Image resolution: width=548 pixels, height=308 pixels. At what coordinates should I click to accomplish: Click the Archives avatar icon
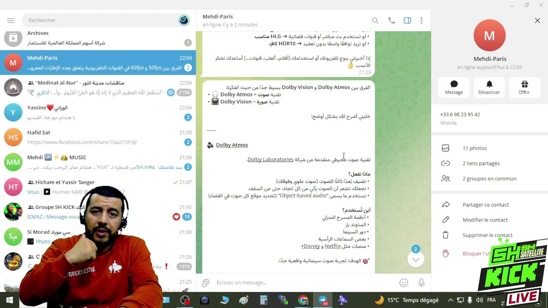pyautogui.click(x=13, y=38)
